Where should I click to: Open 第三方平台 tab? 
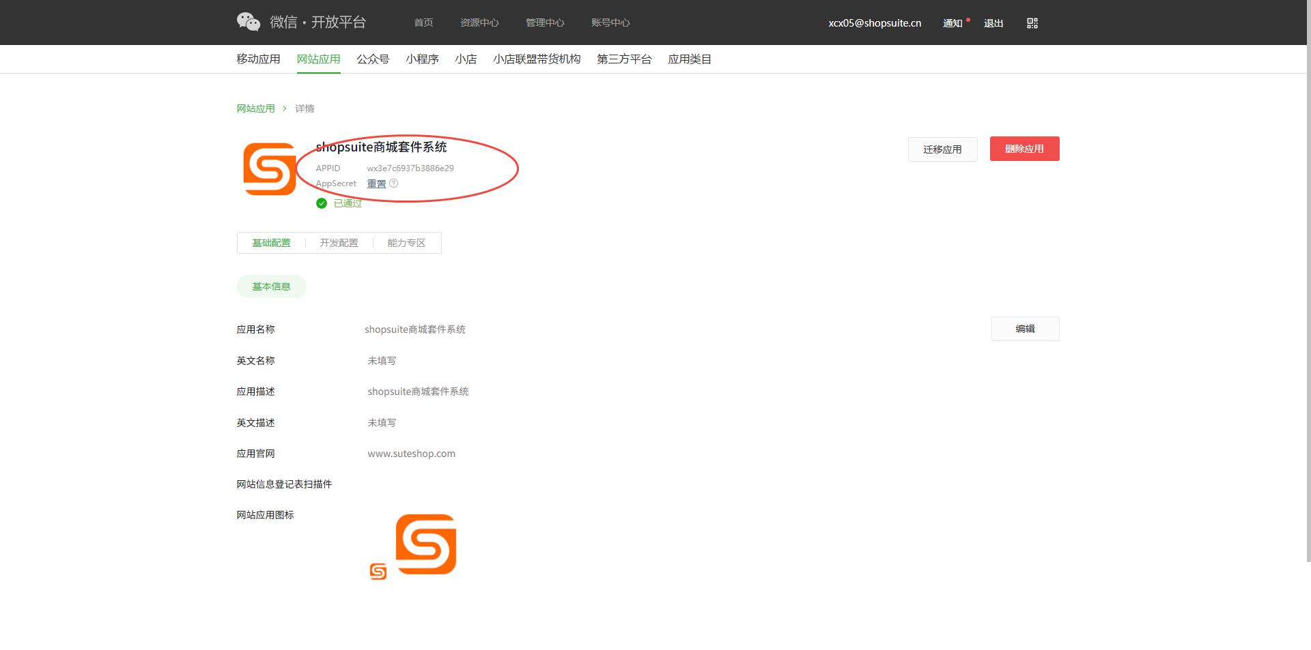click(x=624, y=59)
